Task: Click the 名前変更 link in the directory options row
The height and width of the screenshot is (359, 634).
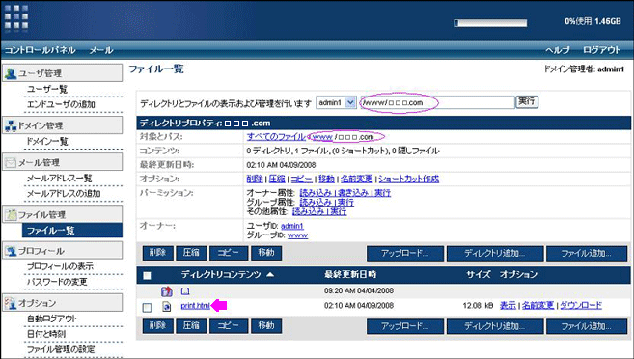Action: click(356, 179)
